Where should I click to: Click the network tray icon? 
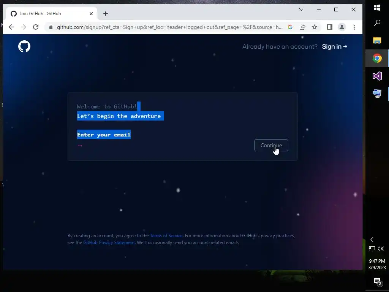(x=372, y=249)
